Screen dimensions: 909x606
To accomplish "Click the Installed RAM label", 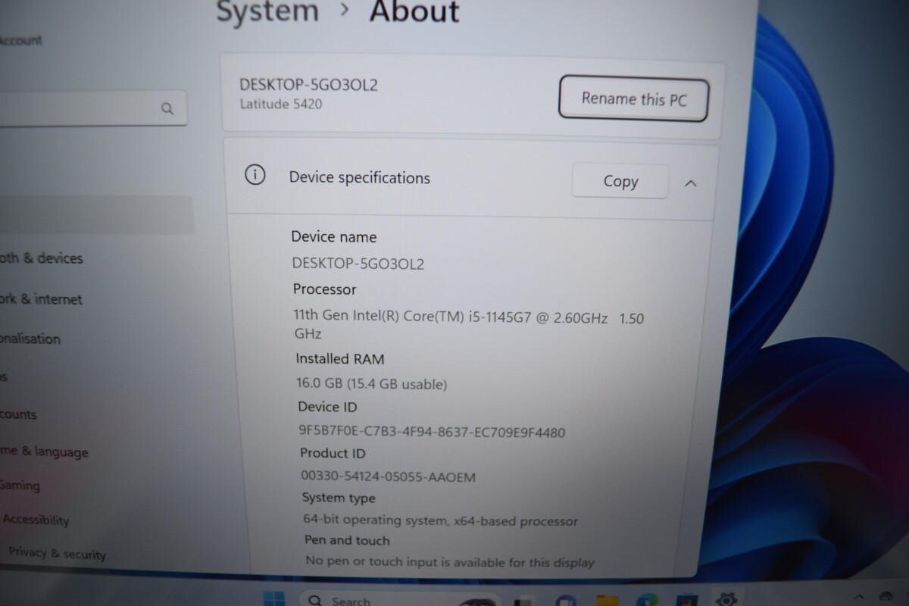I will [340, 359].
